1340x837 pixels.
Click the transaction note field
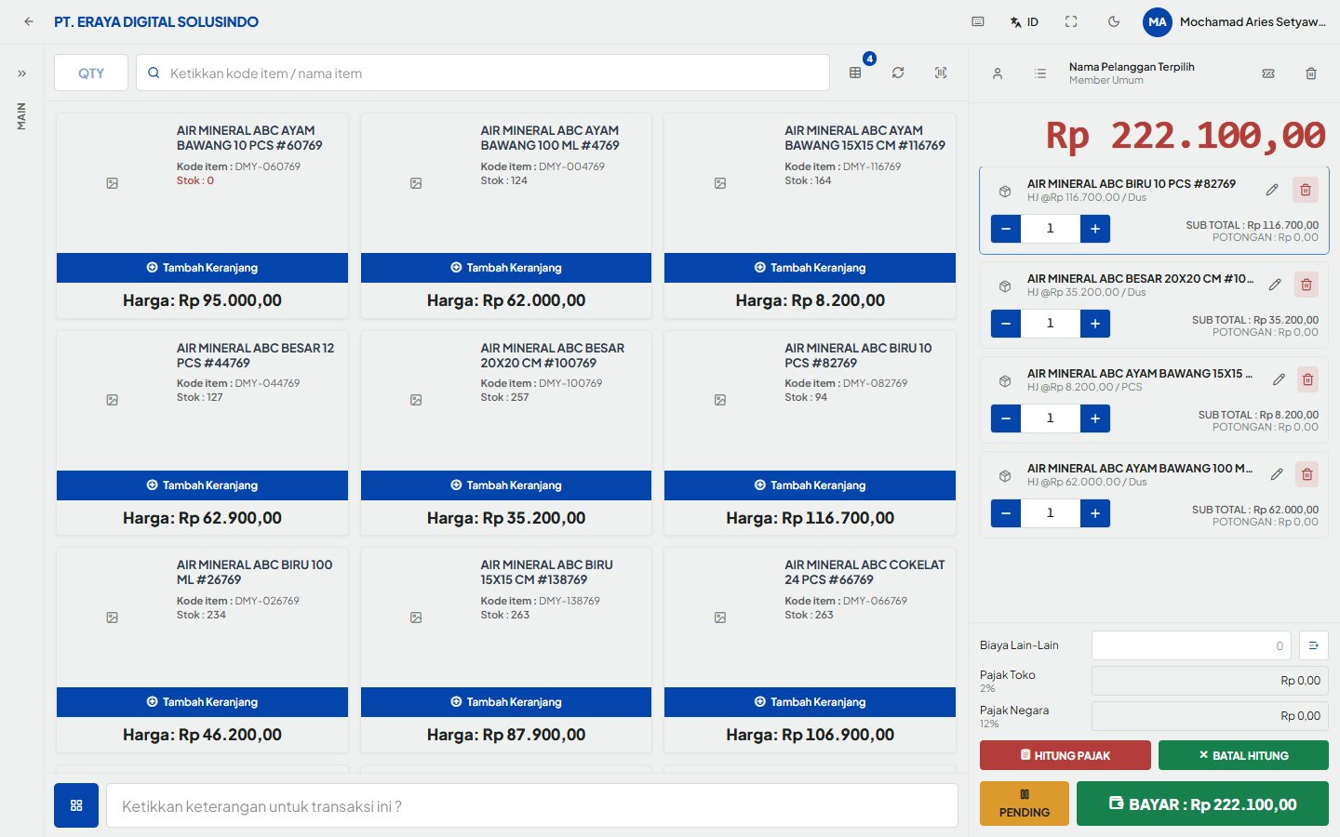coord(532,805)
